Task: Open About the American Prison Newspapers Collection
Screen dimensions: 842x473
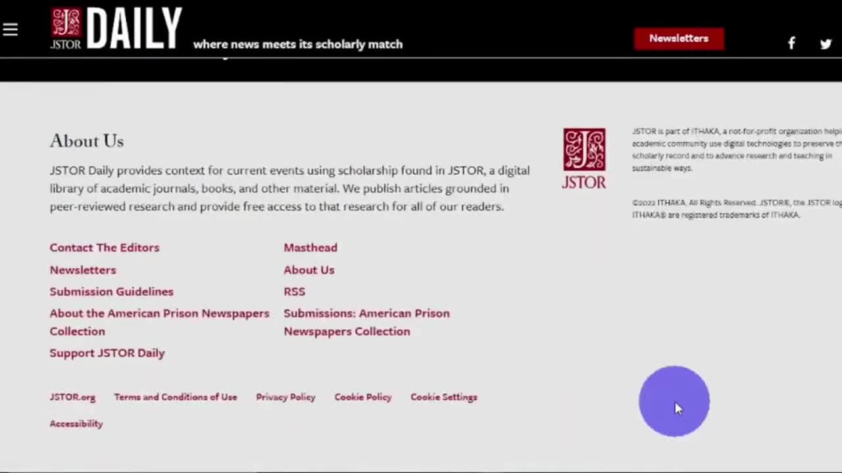Action: pyautogui.click(x=160, y=322)
